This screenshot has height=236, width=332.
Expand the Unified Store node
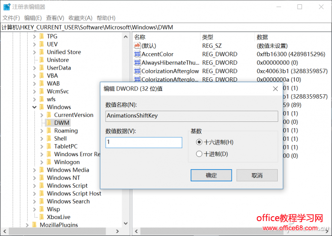click(x=34, y=52)
